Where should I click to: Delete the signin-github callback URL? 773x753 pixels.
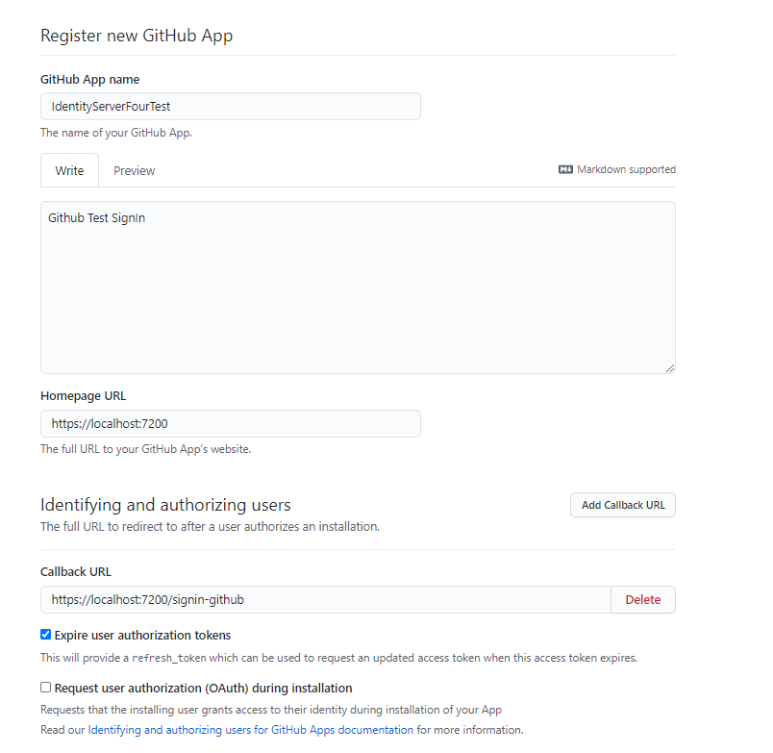click(x=643, y=600)
